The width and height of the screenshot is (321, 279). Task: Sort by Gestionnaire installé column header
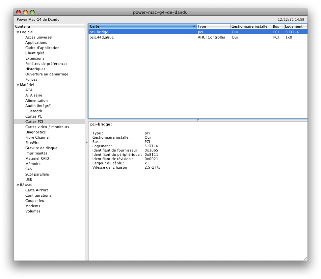[x=251, y=26]
